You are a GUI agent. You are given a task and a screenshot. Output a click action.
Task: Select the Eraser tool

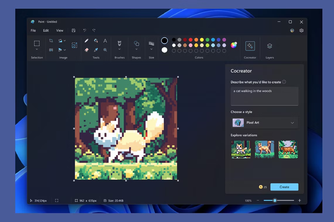click(x=86, y=50)
